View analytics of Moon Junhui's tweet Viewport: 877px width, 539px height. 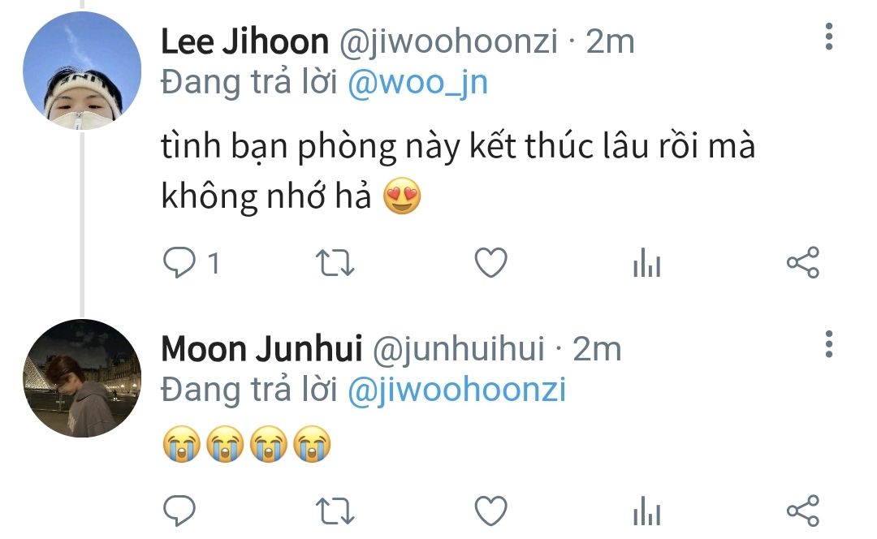(647, 511)
